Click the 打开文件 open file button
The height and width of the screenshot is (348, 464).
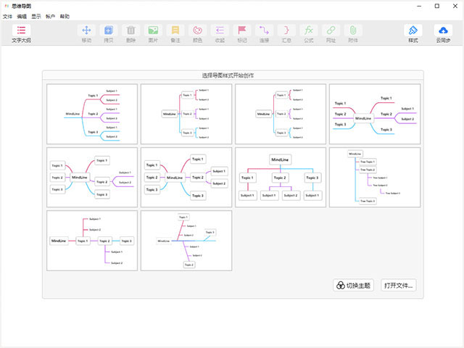398,285
